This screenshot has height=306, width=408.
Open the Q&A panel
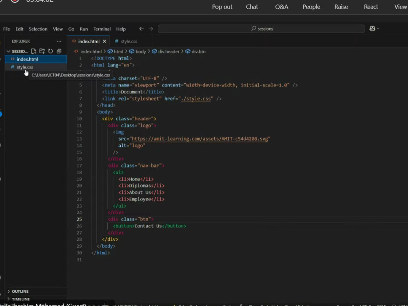point(282,7)
